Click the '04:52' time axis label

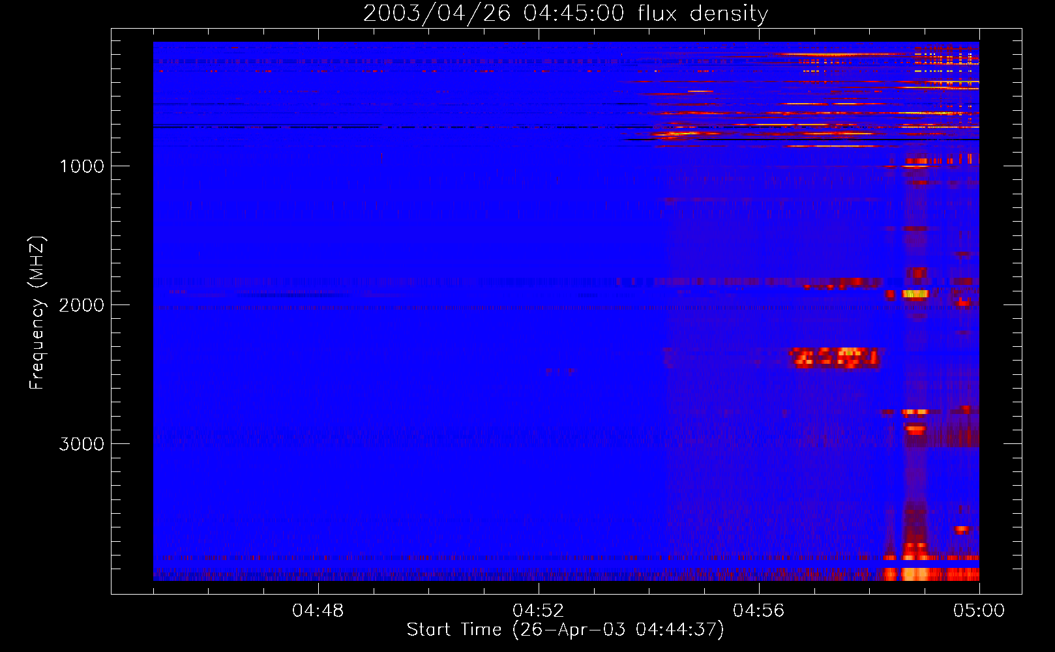point(539,611)
